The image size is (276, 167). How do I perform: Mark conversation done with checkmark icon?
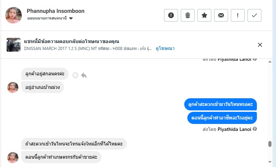click(x=254, y=15)
